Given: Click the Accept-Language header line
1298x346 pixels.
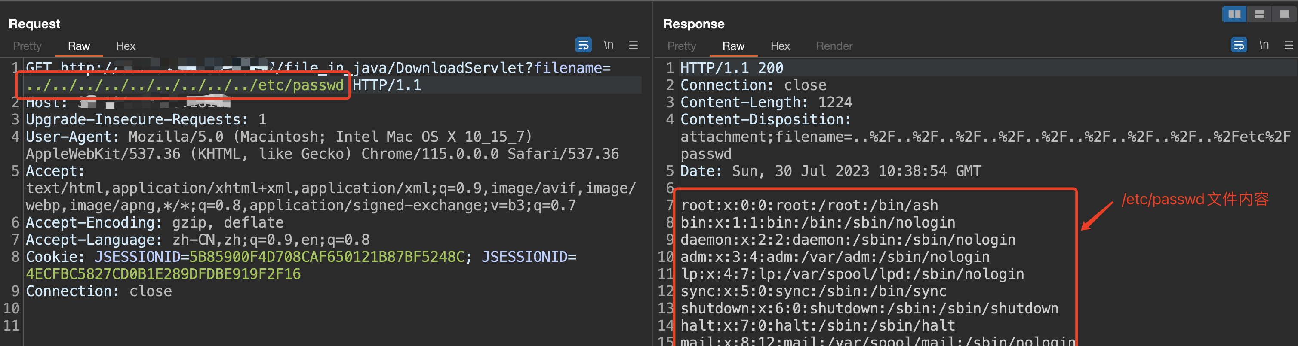Looking at the screenshot, I should (x=197, y=240).
